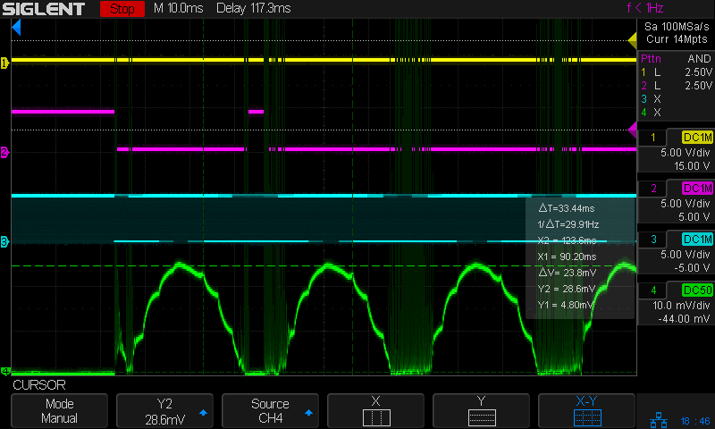Open channel 1 DC1M settings box
The image size is (715, 429).
(x=676, y=151)
